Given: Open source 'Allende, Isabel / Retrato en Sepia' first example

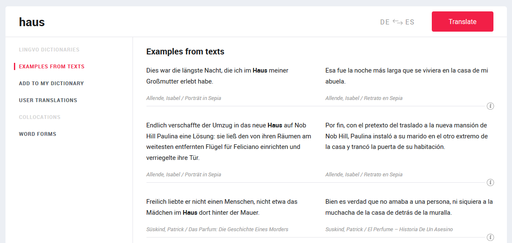Looking at the screenshot, I should pyautogui.click(x=364, y=98).
